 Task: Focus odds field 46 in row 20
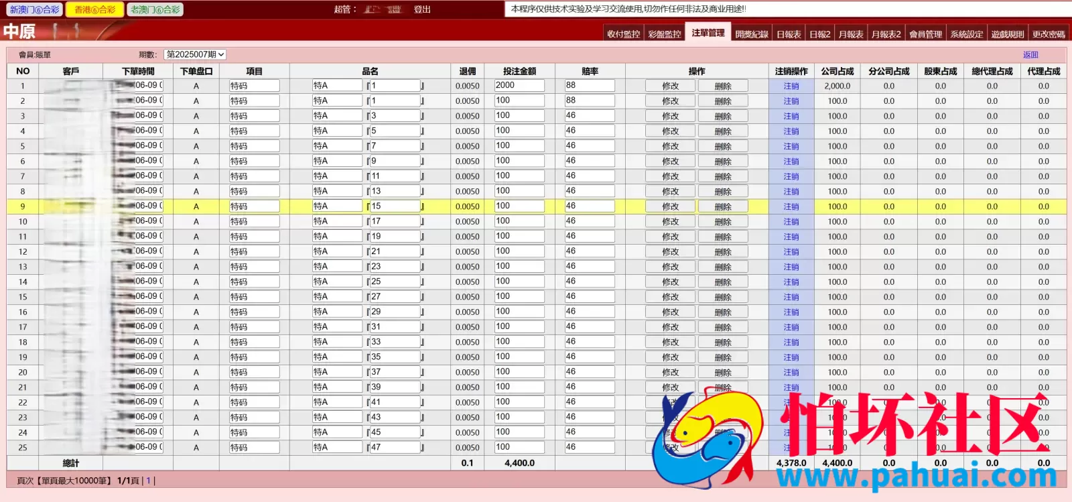point(590,372)
